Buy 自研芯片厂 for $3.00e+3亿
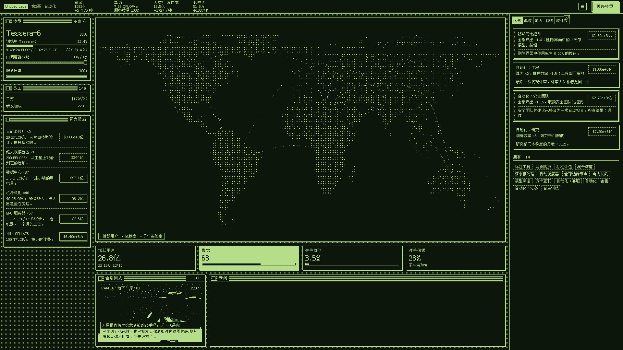Image resolution: width=623 pixels, height=350 pixels. tap(73, 137)
